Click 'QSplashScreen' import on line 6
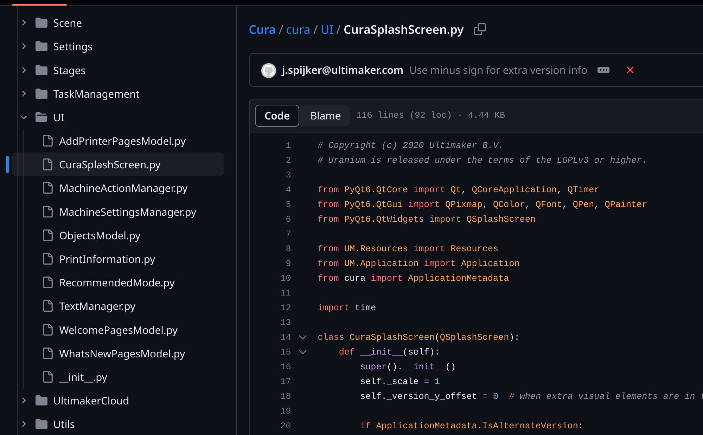This screenshot has height=435, width=703. point(501,219)
